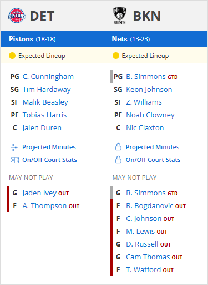This screenshot has width=208, height=285.
Task: Click the Pistons On/Off Court Stats court icon
Action: click(14, 160)
